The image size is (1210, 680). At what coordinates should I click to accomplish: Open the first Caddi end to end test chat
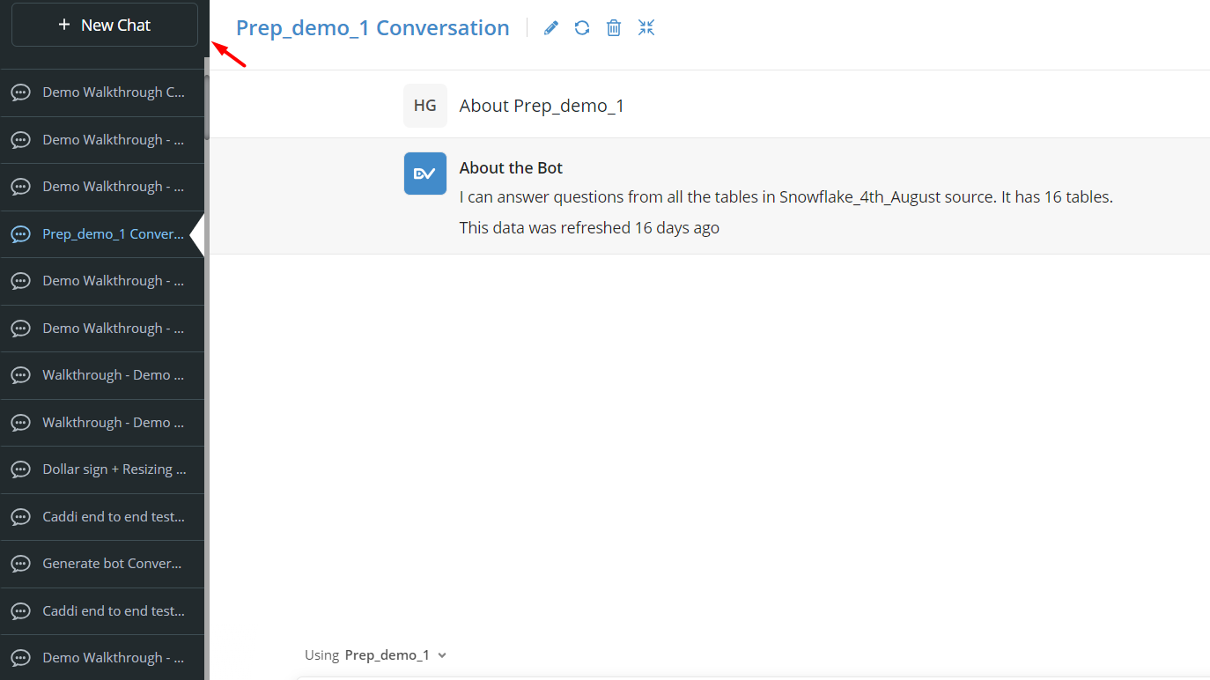(102, 517)
